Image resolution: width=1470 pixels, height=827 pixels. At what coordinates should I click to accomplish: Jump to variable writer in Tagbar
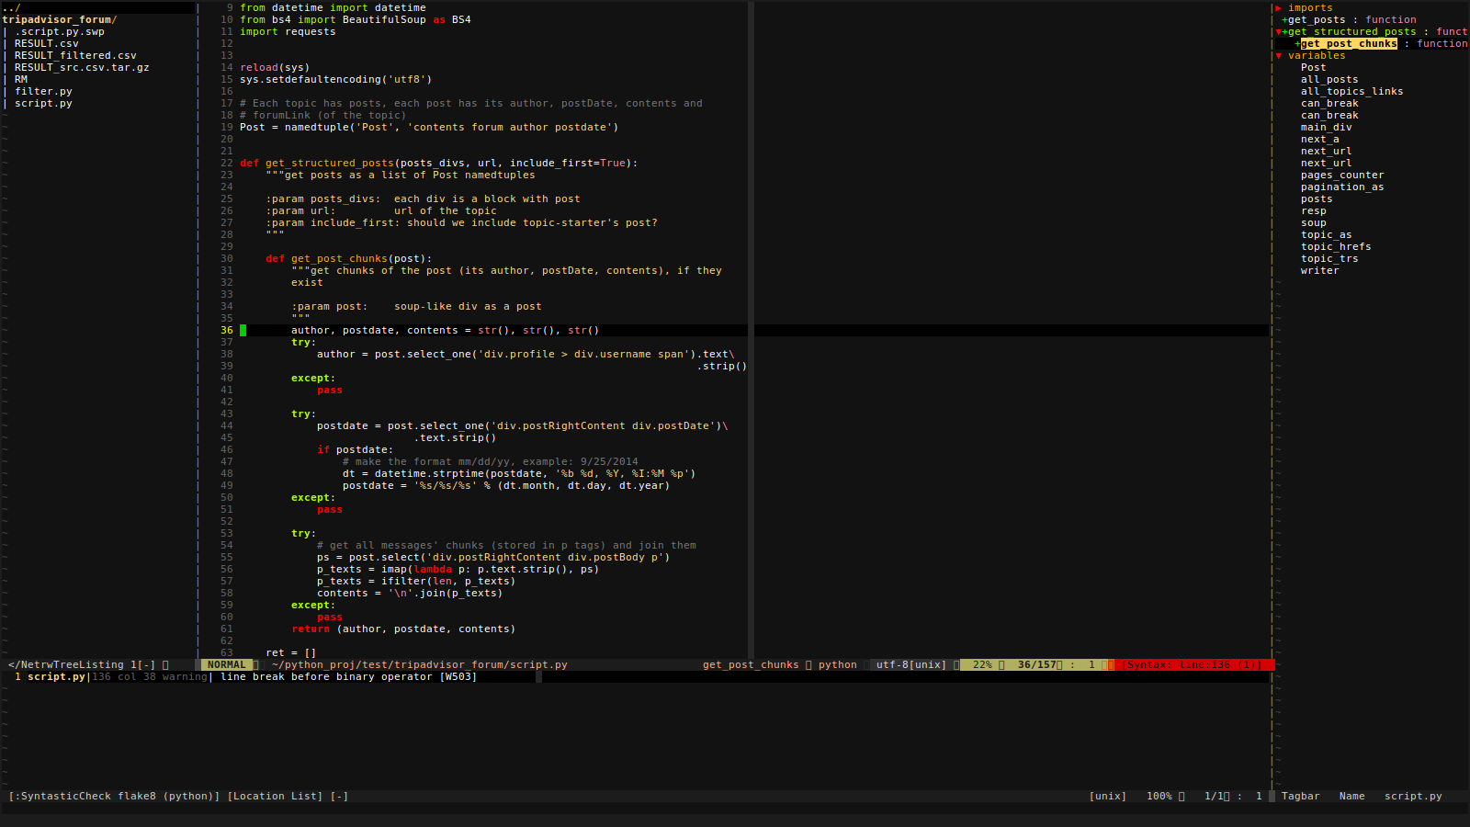(x=1319, y=270)
